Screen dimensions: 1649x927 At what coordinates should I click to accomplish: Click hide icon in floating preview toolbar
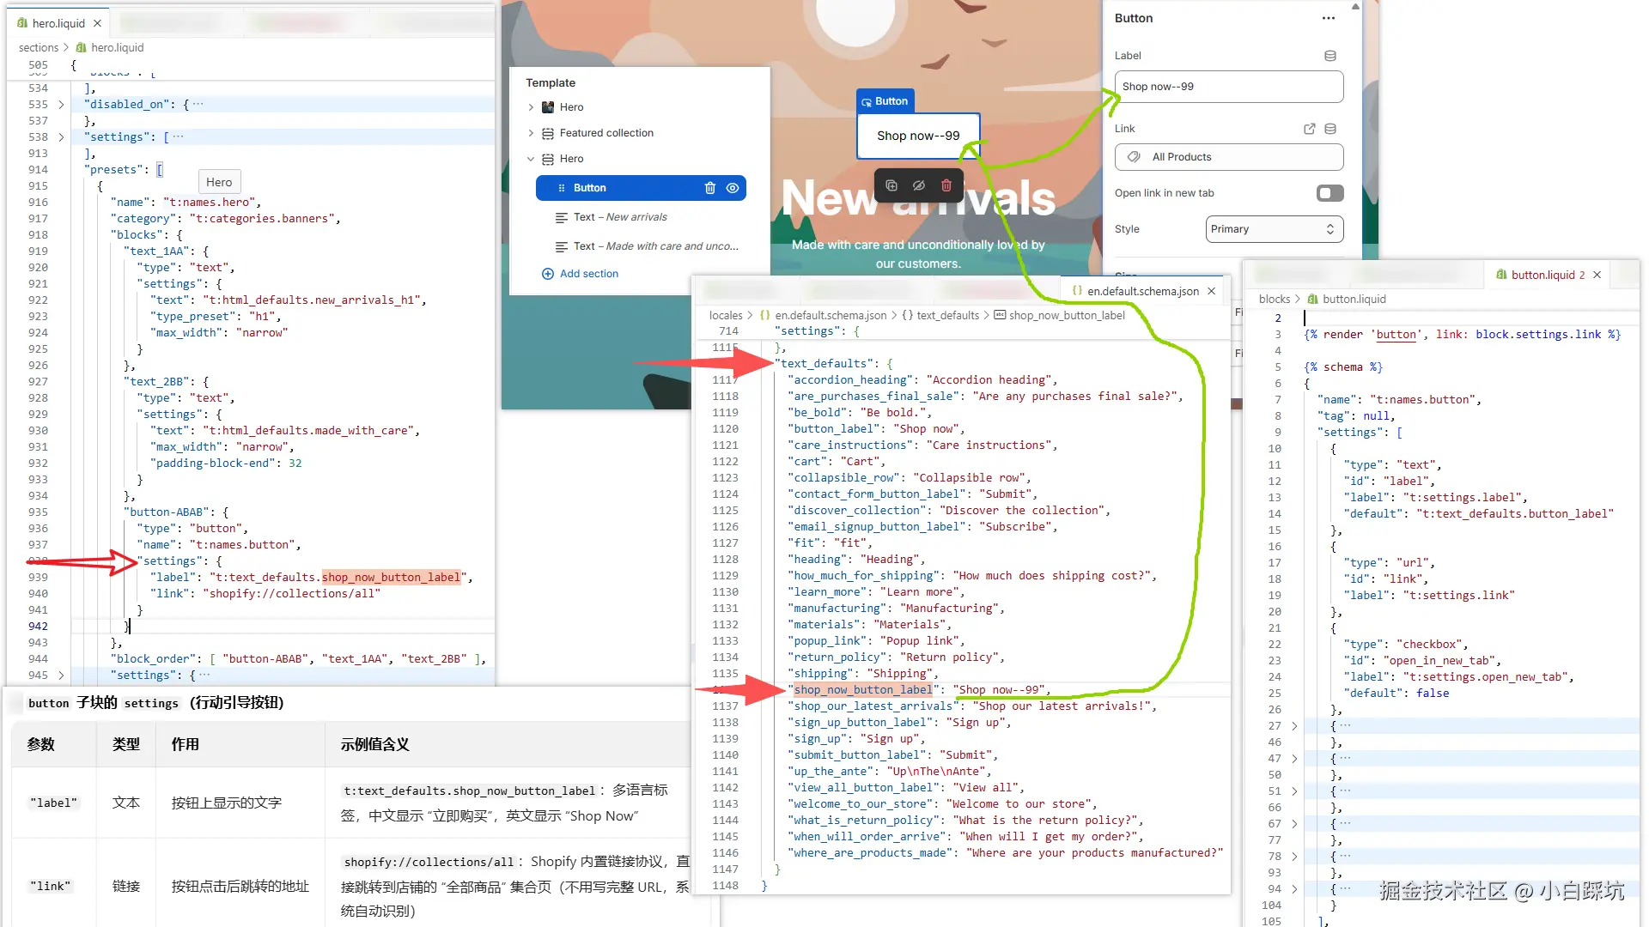click(x=918, y=185)
